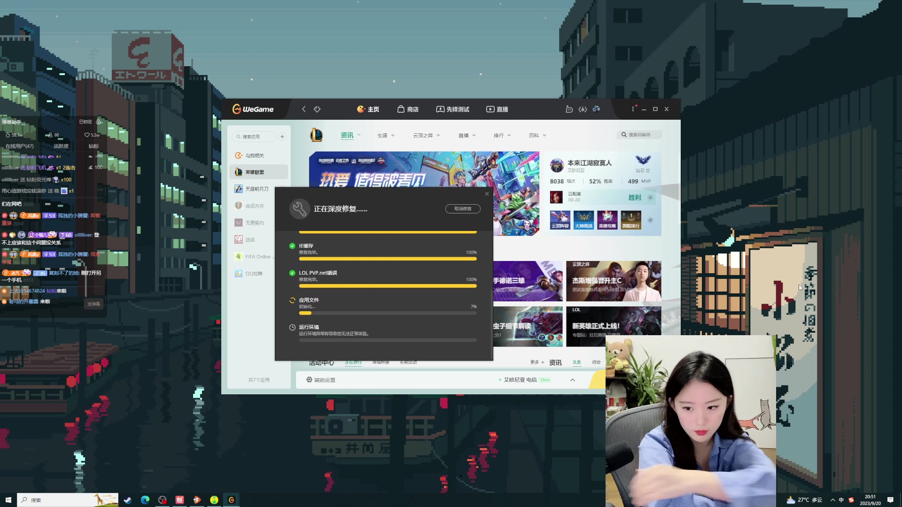This screenshot has width=902, height=507.
Task: Close the deep repair dialog
Action: (487, 194)
